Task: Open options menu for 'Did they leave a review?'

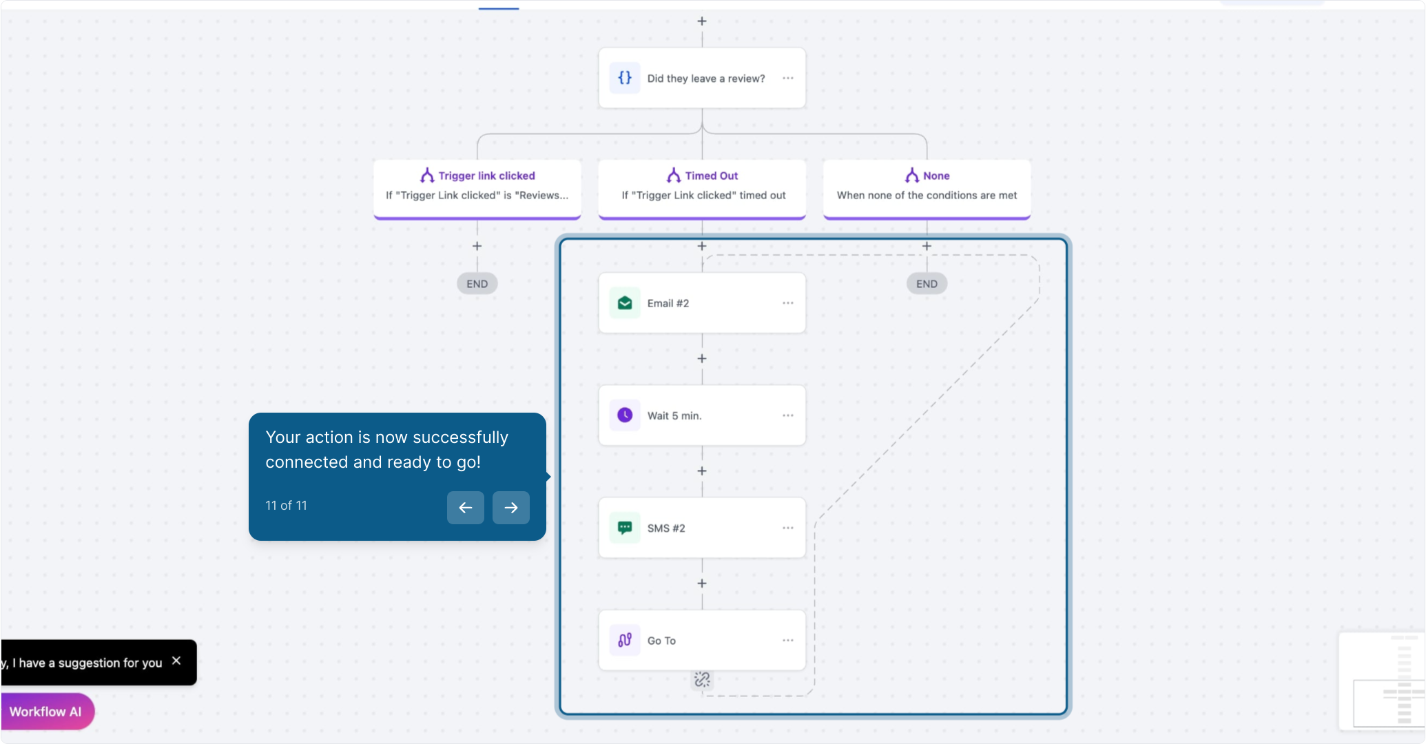Action: pyautogui.click(x=788, y=78)
